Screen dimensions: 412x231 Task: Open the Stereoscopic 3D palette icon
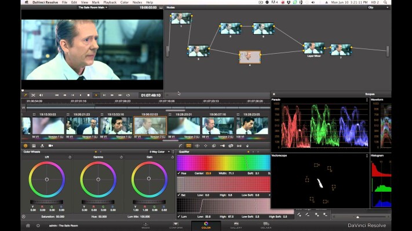coord(239,146)
